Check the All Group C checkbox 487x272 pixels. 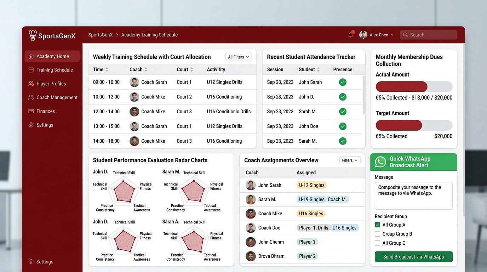click(x=377, y=243)
